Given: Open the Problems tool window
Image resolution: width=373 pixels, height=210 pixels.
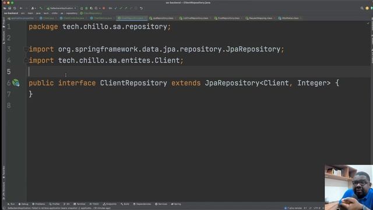Looking at the screenshot, I should [38, 204].
